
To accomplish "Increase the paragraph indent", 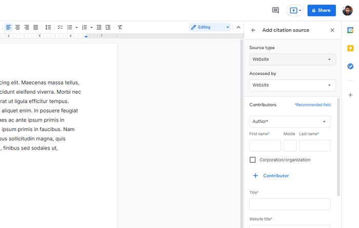I will tap(108, 27).
